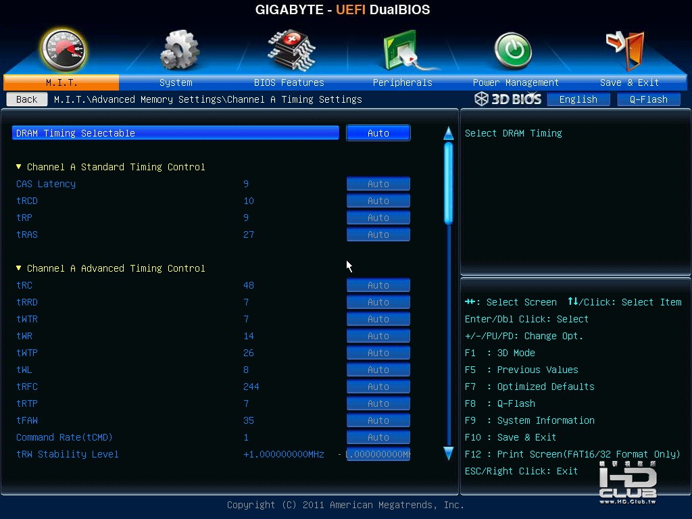Open tRAS Auto option
The width and height of the screenshot is (692, 519).
click(378, 234)
